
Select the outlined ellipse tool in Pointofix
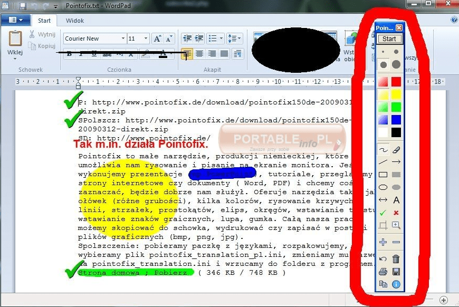[x=383, y=187]
